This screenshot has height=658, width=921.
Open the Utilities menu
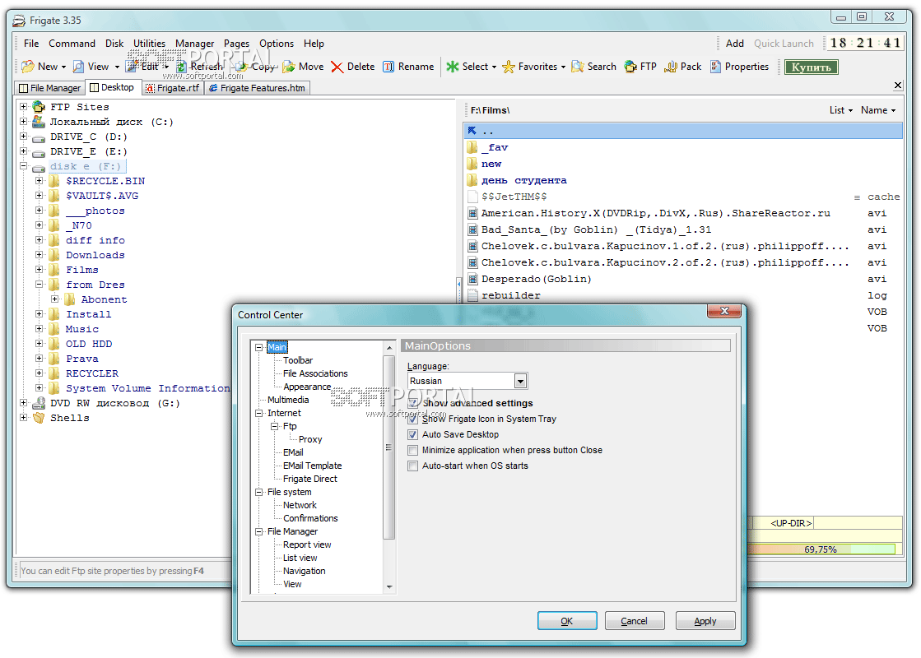(x=149, y=44)
